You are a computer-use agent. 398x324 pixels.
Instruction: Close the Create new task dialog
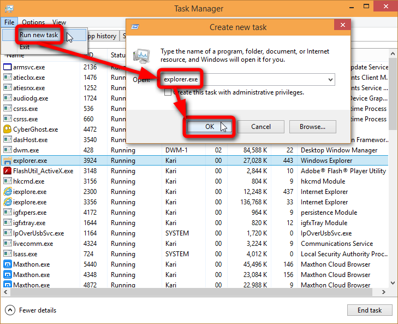pyautogui.click(x=342, y=25)
